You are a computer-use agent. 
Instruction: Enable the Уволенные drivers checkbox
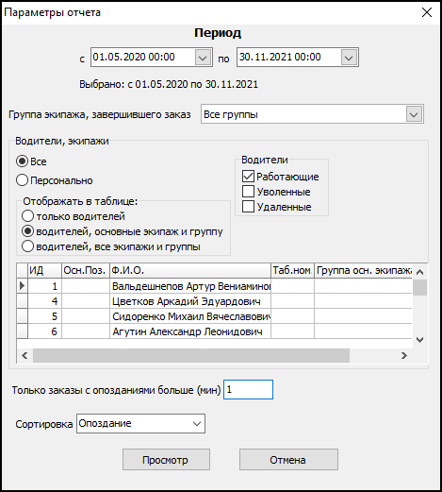[x=248, y=192]
